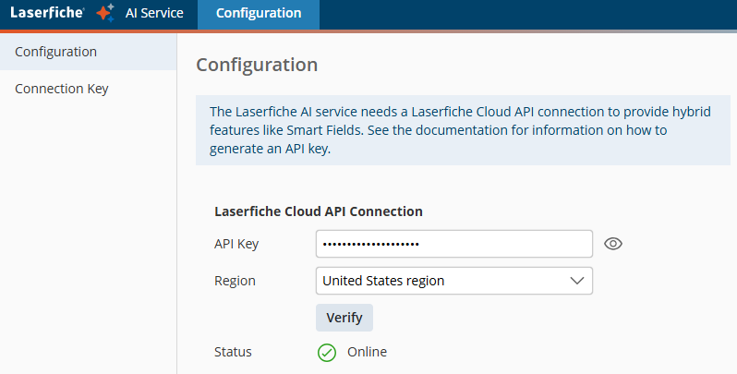
Task: Click the Laserfiche Cloud API Connection heading
Action: point(319,211)
